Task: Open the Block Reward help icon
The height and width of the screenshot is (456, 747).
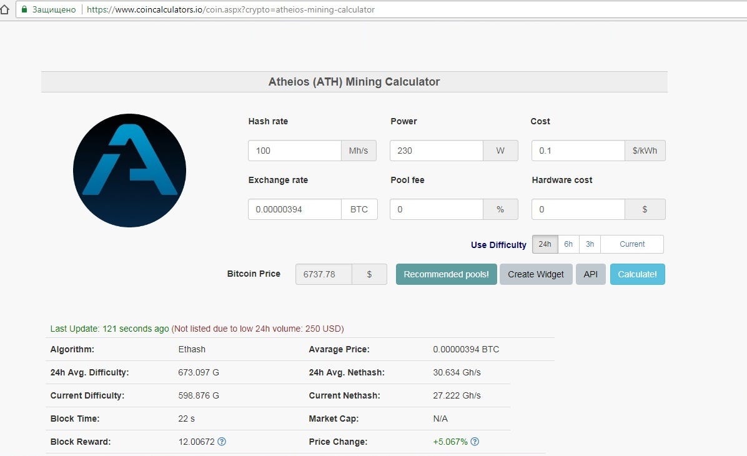Action: 222,442
